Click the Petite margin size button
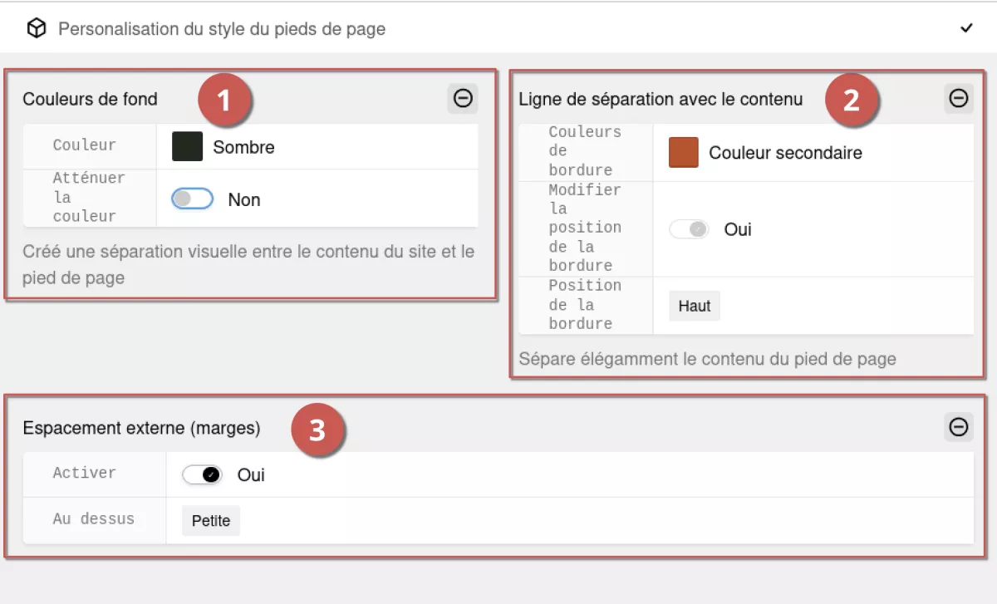Image resolution: width=997 pixels, height=604 pixels. pyautogui.click(x=211, y=521)
